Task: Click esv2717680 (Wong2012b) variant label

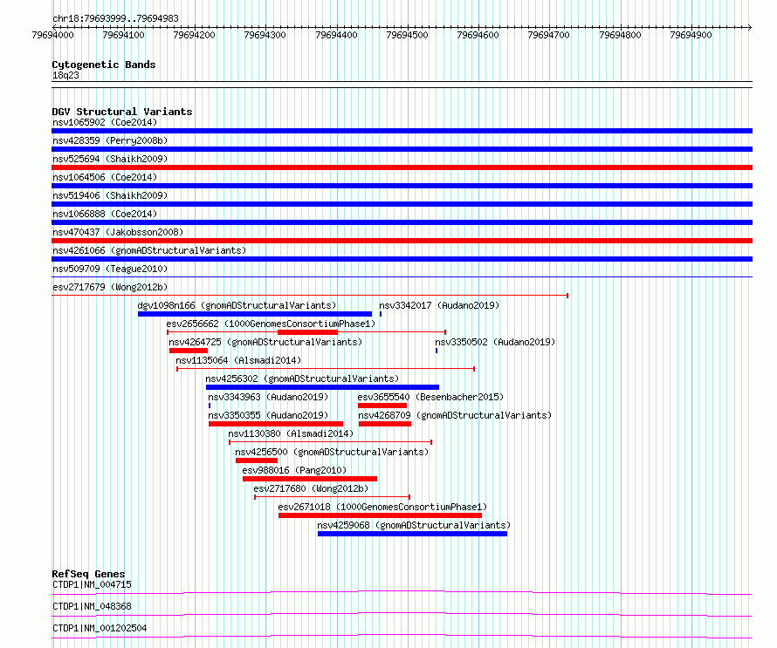Action: click(311, 488)
